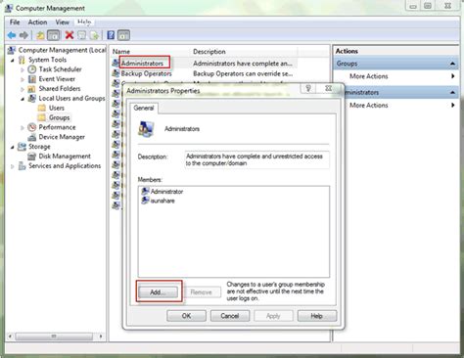Select Services and Applications node
Image resolution: width=464 pixels, height=358 pixels.
60,166
